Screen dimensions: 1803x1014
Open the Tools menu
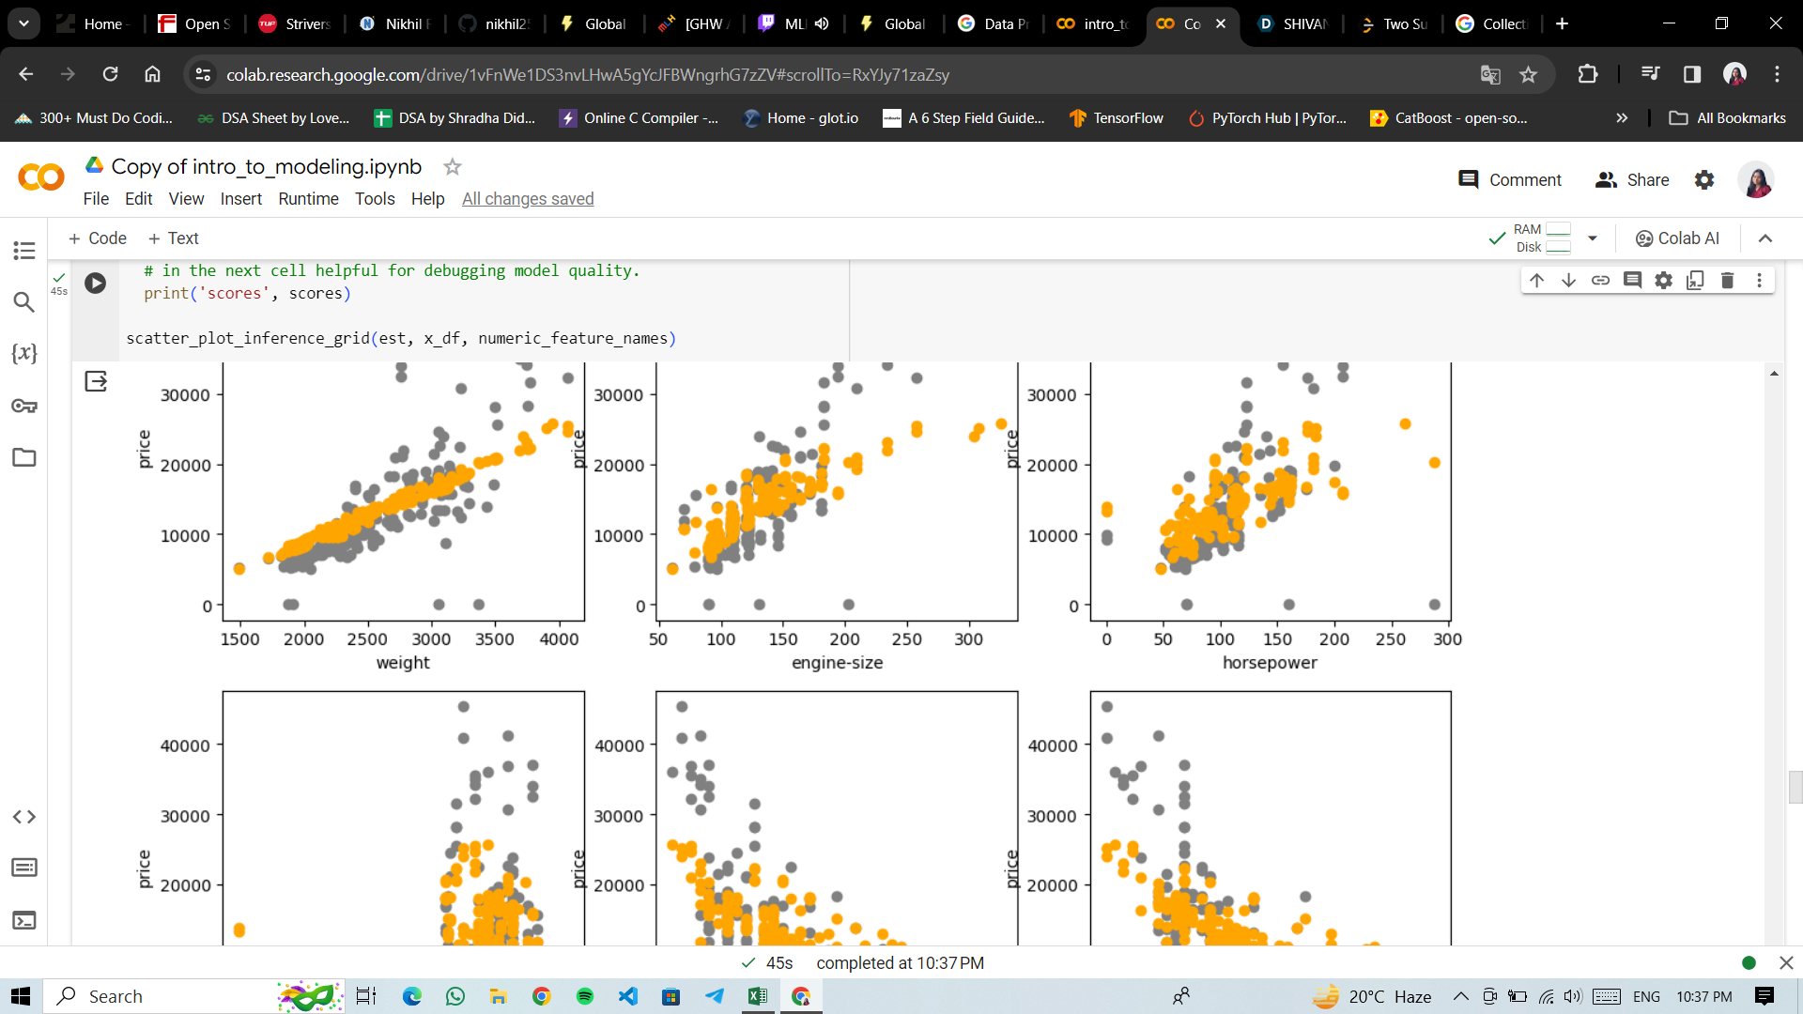point(375,199)
